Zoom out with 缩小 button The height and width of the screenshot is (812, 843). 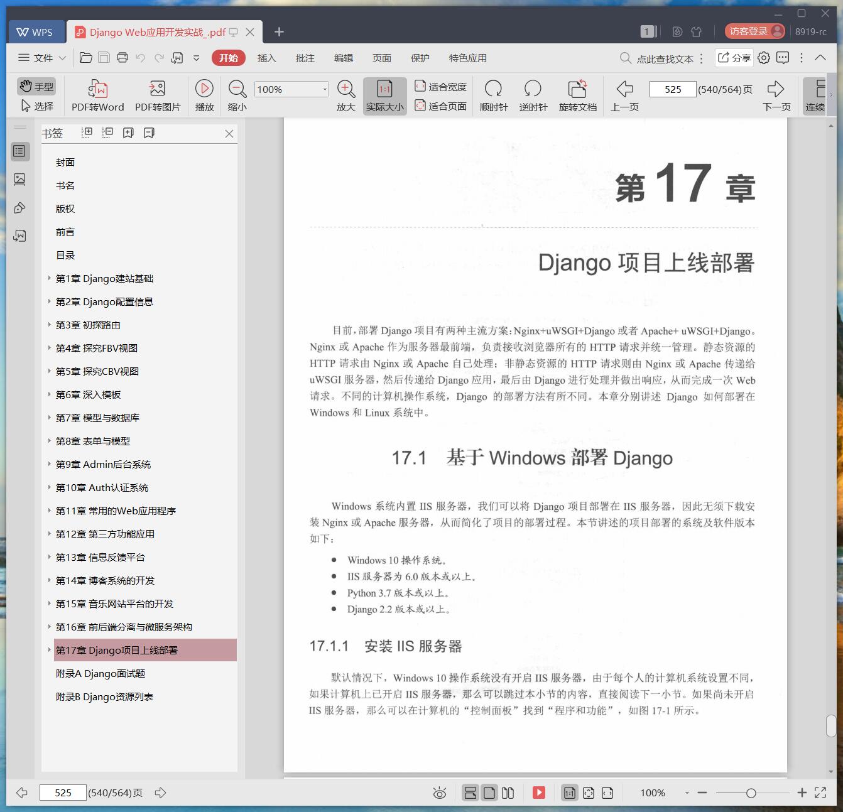point(237,95)
